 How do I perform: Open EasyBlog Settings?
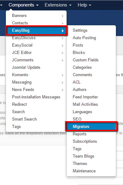point(91,31)
